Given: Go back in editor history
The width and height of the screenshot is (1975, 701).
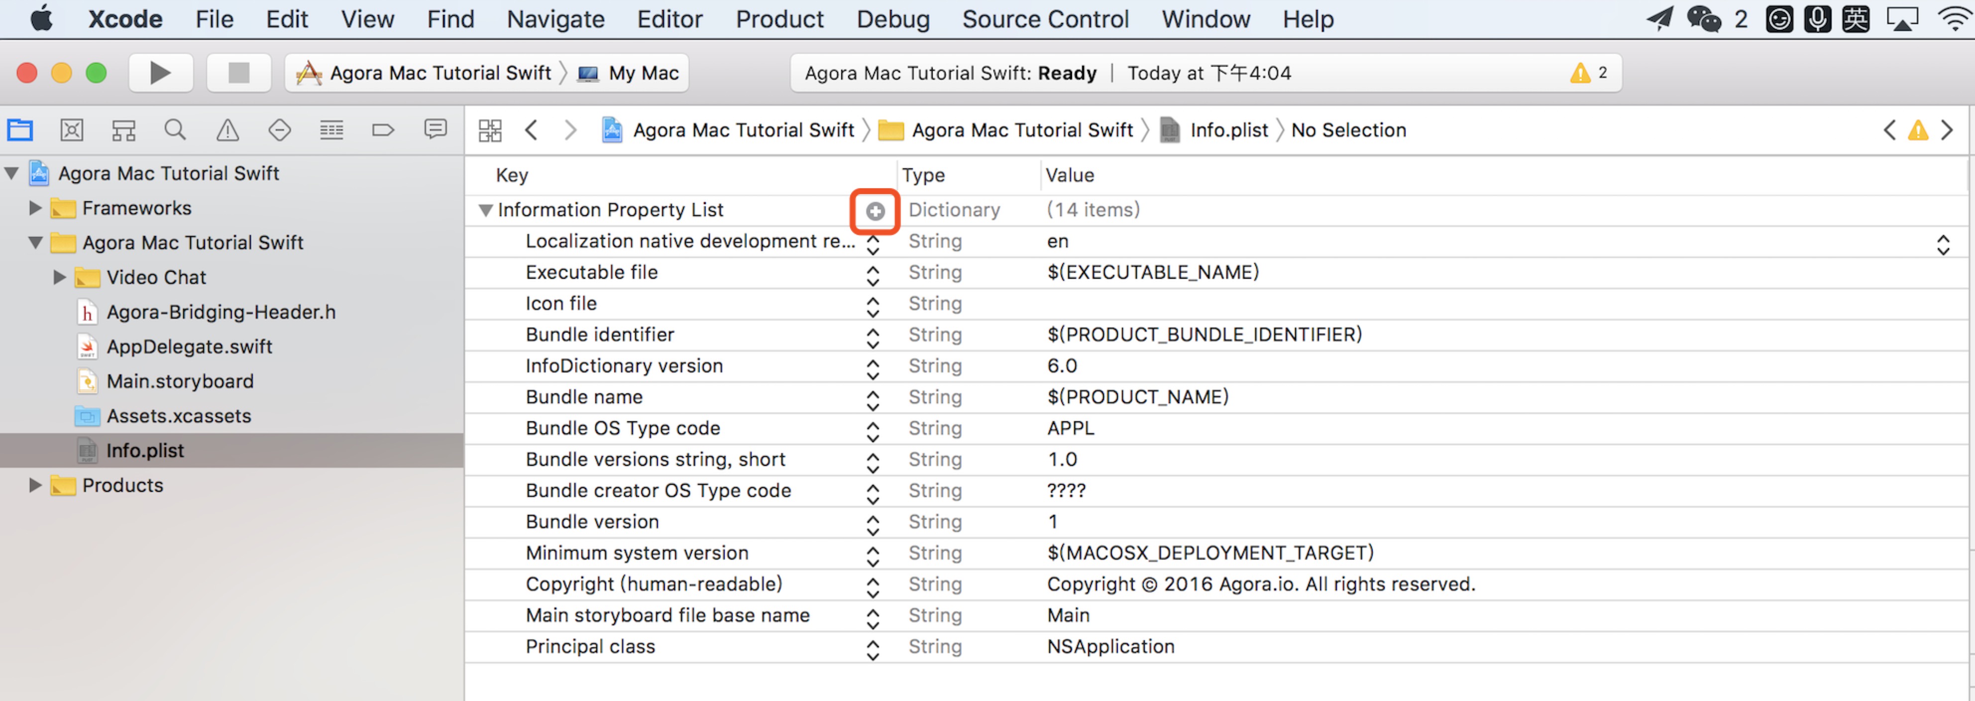Looking at the screenshot, I should point(531,129).
